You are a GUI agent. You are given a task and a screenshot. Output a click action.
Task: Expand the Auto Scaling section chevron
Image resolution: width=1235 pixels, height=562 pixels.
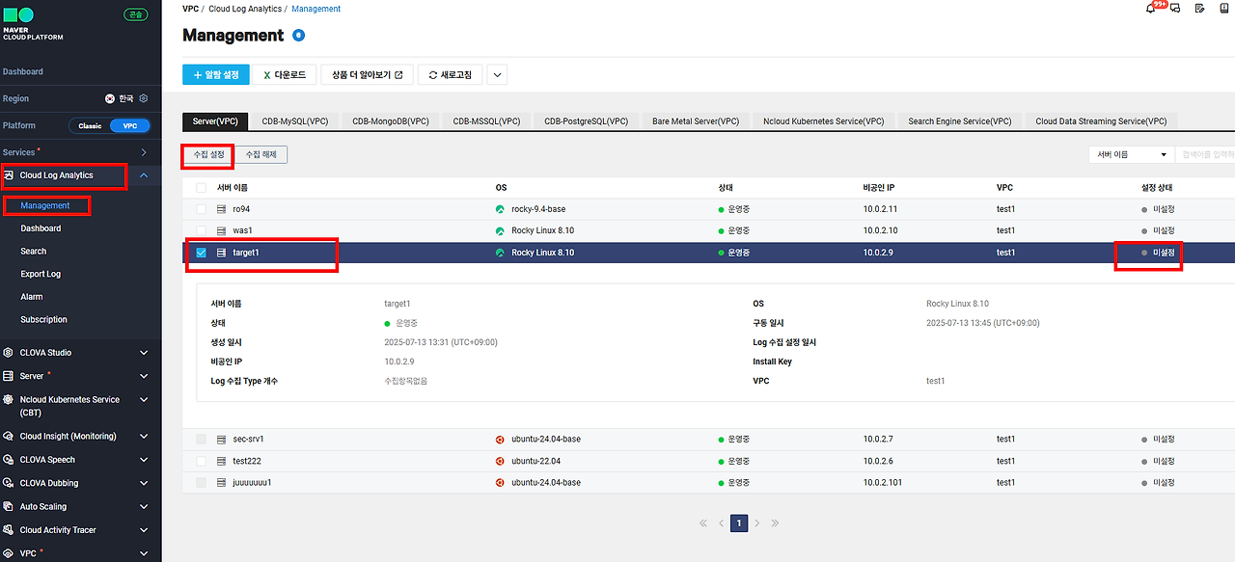(x=144, y=506)
